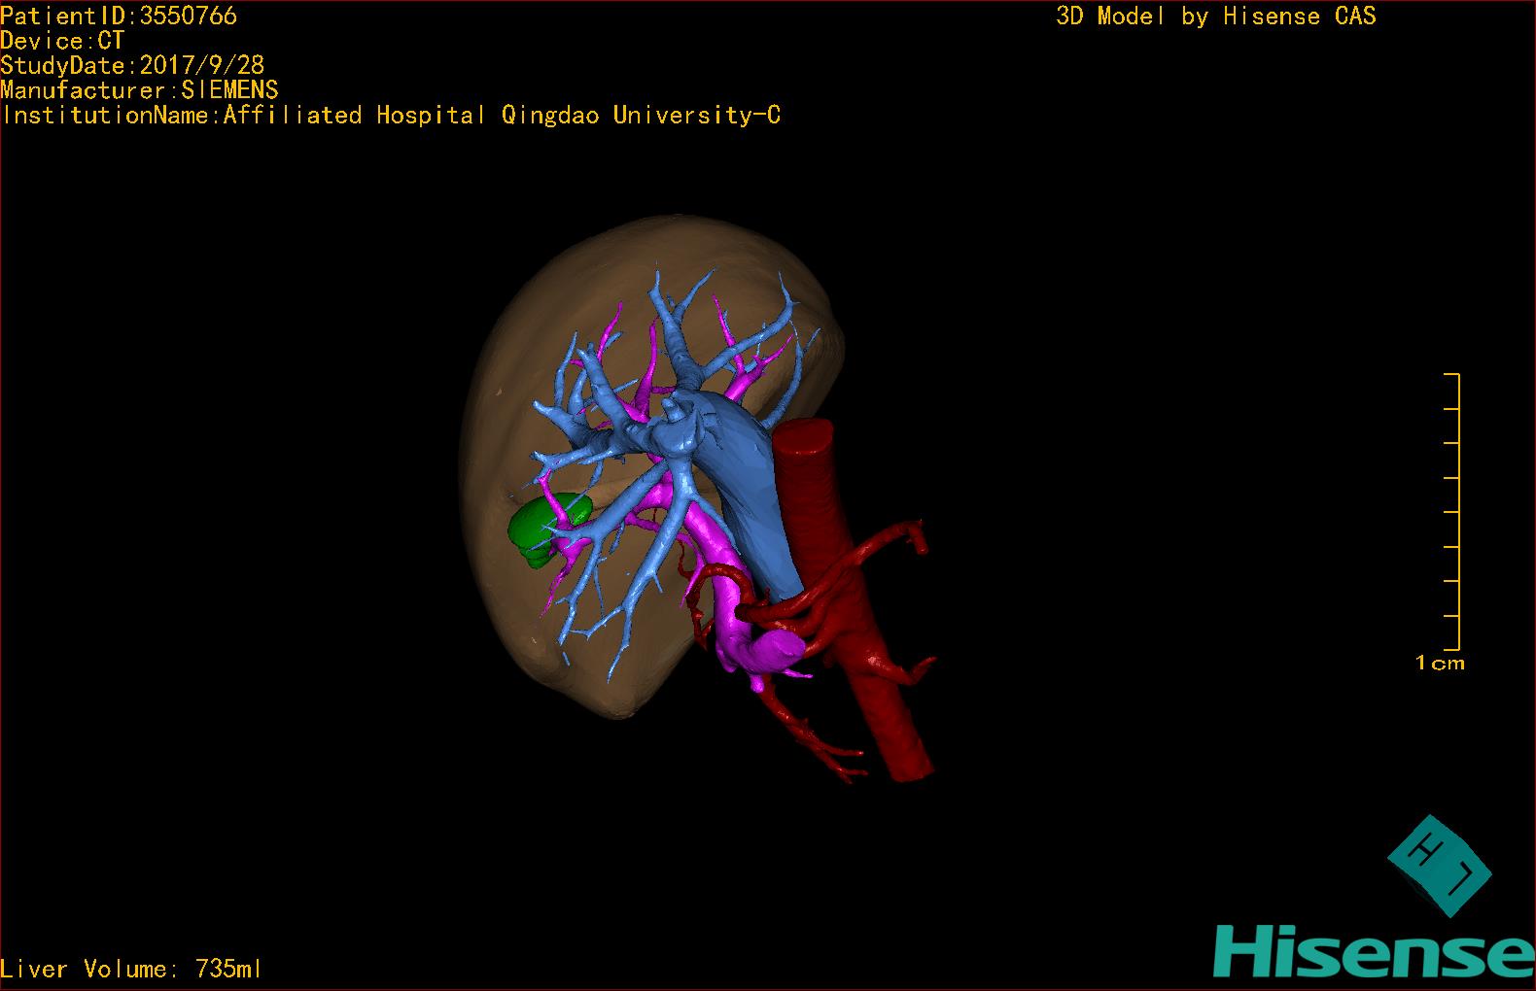Click the InstitutionName Affiliated Hospital text
The height and width of the screenshot is (991, 1536).
pos(391,115)
